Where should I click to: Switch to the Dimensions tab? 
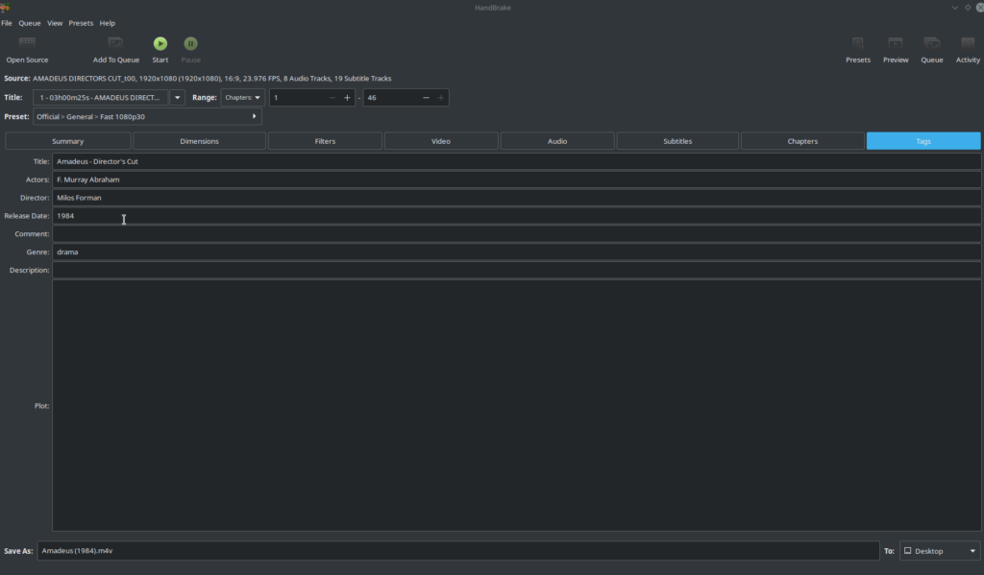(x=199, y=141)
